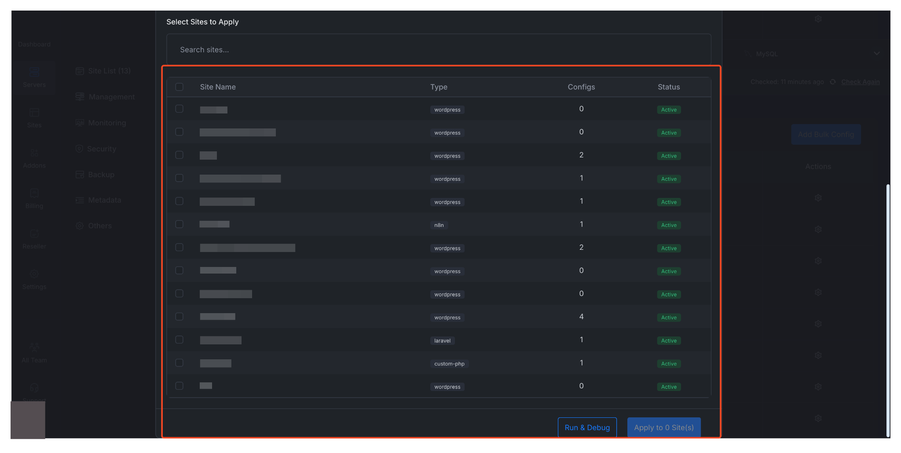901x453 pixels.
Task: Open Support using the headset icon
Action: click(x=34, y=387)
